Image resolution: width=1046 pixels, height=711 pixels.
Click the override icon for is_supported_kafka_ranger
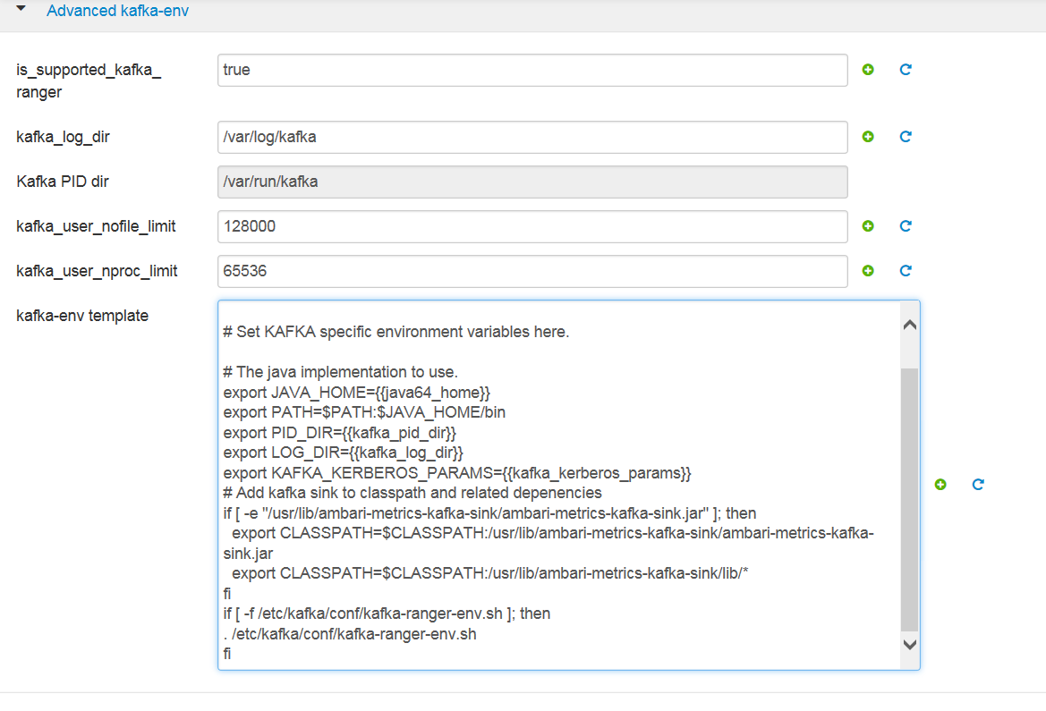867,69
